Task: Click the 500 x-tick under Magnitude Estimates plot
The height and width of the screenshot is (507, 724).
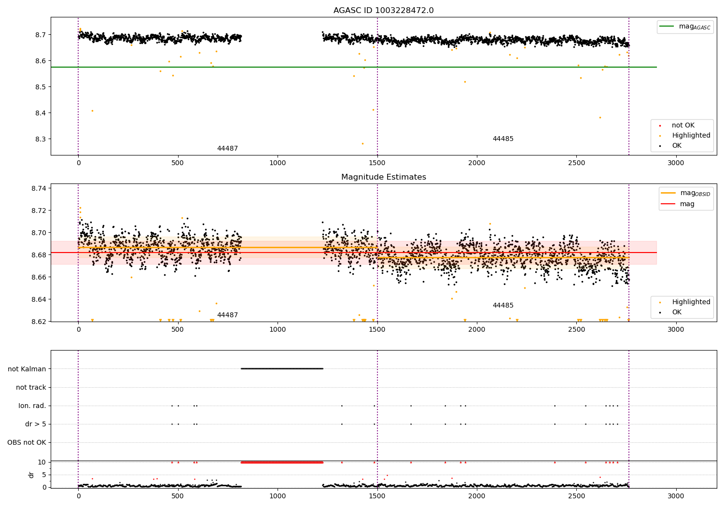Action: click(178, 330)
